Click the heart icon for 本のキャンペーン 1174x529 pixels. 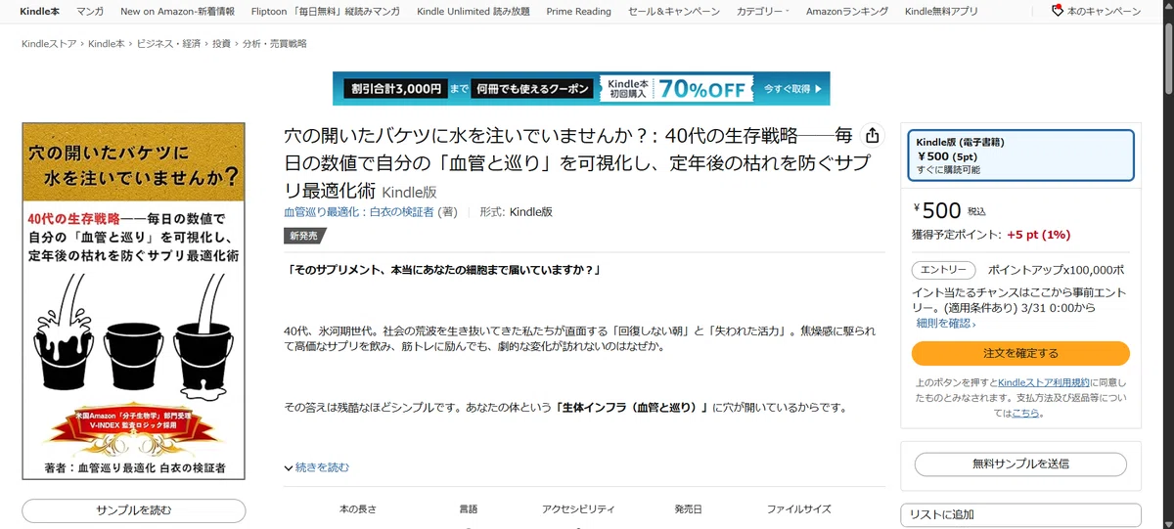point(1058,11)
